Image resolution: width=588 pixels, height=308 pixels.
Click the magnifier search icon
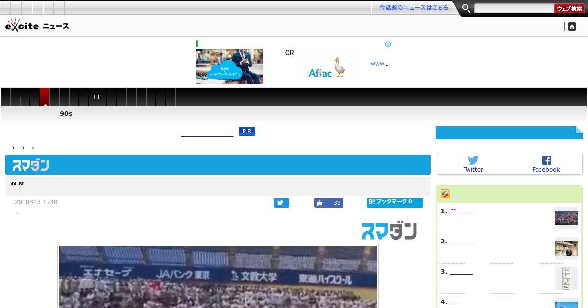click(x=466, y=8)
